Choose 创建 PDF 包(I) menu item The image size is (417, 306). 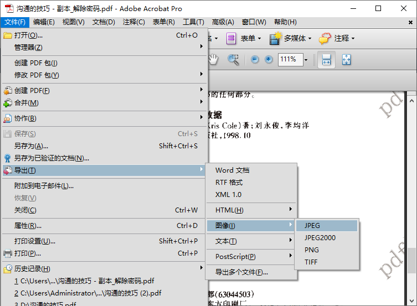point(104,63)
